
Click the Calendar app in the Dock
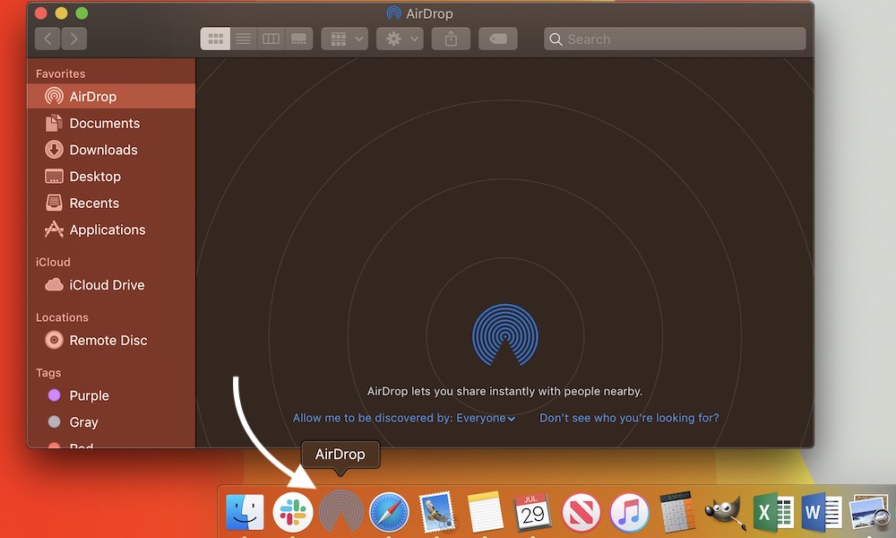(x=533, y=511)
